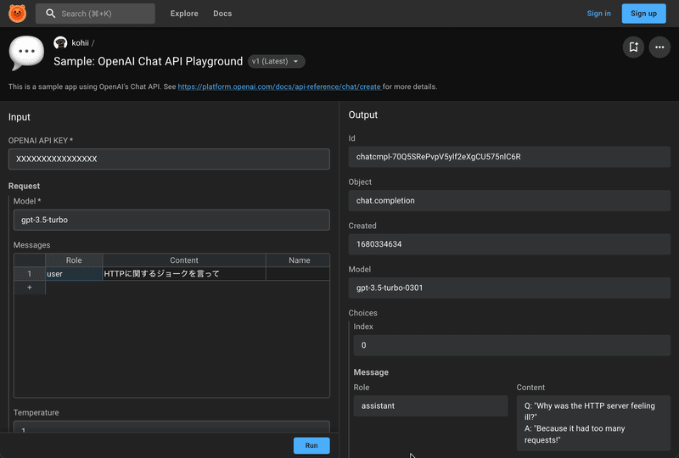
Task: Click the orange lion site logo
Action: pos(17,14)
